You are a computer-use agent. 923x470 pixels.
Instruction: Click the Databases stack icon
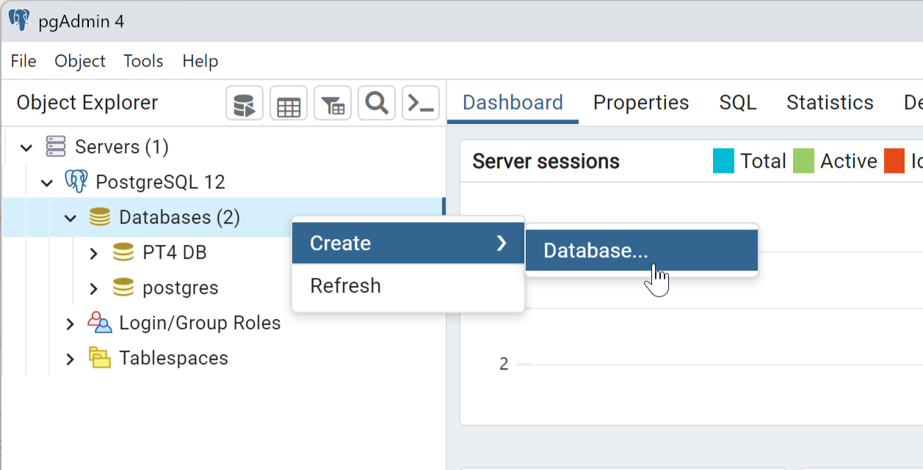coord(100,217)
